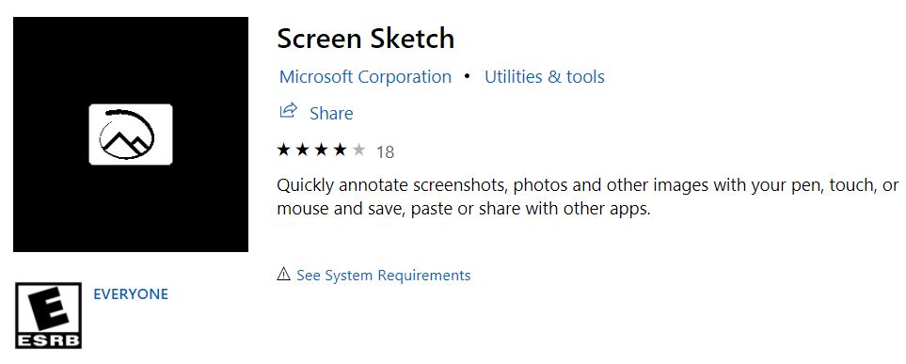Screen dimensions: 906x364
Task: Click the ESRB label text on badge
Action: (48, 340)
